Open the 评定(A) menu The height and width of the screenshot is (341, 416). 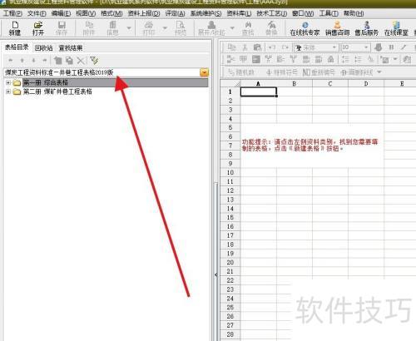pos(175,13)
